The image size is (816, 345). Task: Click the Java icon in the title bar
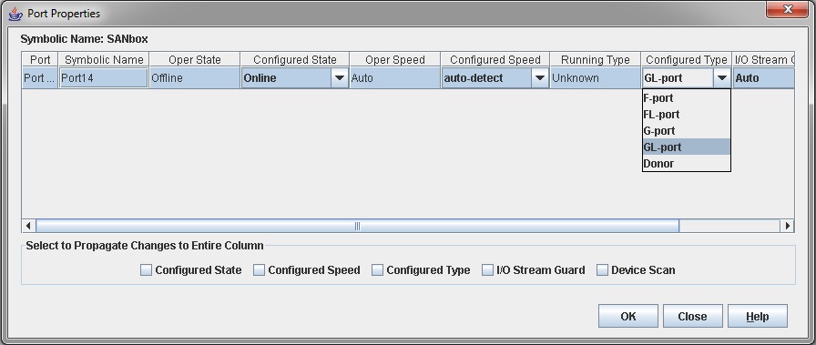(15, 14)
